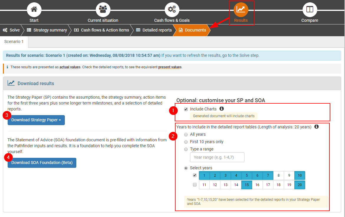Uncheck the Include Charts checkbox
The image size is (345, 217).
point(186,109)
